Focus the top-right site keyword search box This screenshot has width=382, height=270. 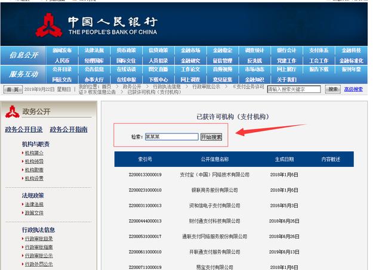click(x=294, y=89)
